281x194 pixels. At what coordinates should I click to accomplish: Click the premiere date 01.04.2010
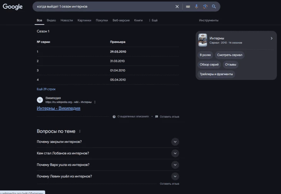pyautogui.click(x=117, y=70)
